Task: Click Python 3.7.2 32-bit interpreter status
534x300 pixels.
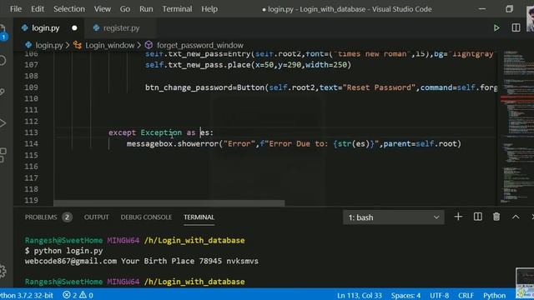Action: (27, 295)
